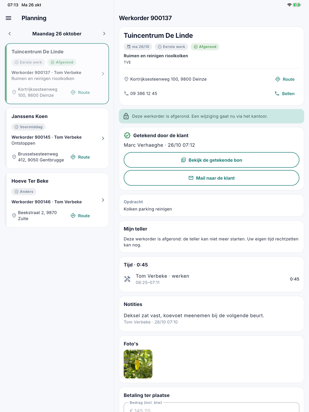Open Tom Verbeke werken time entry
Screen dimensions: 309x412
coord(211,279)
